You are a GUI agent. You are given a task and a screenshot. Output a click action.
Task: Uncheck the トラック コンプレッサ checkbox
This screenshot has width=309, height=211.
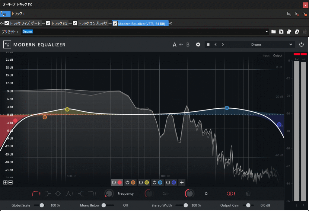click(x=75, y=23)
